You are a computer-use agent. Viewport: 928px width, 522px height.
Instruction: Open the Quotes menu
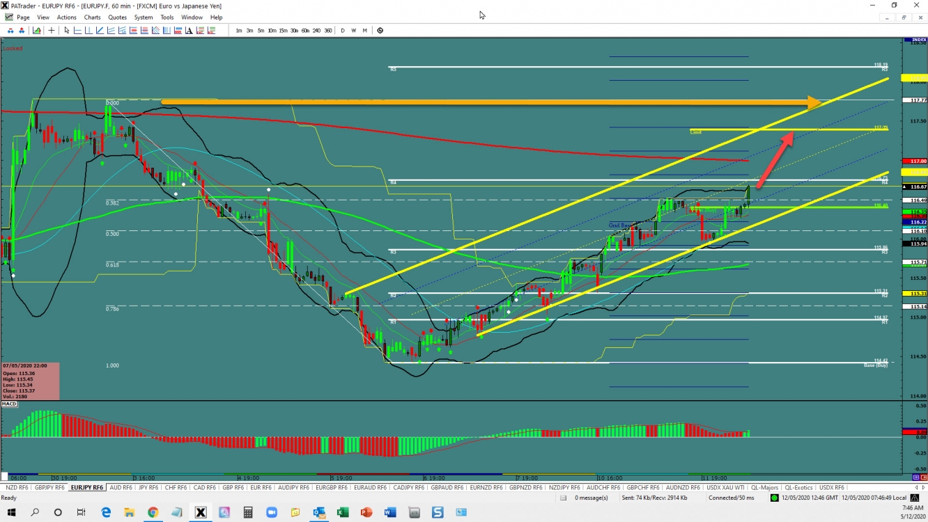(117, 17)
